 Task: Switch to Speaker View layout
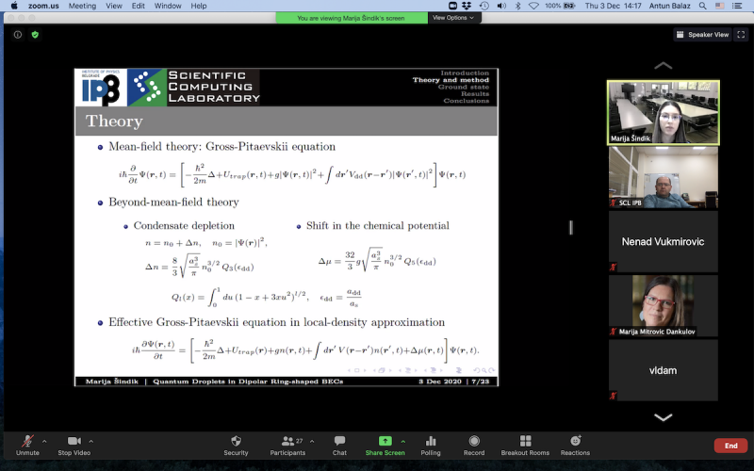point(703,35)
